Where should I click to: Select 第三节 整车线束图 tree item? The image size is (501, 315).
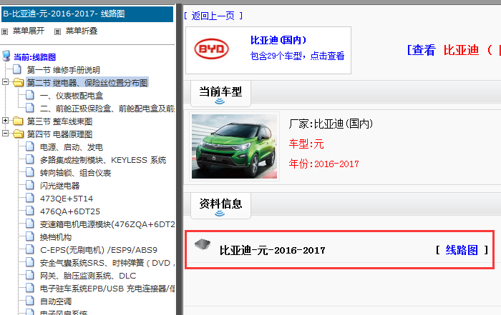(59, 121)
